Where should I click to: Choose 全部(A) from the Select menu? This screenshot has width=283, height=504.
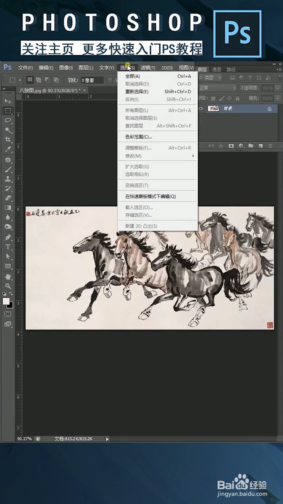pyautogui.click(x=157, y=76)
